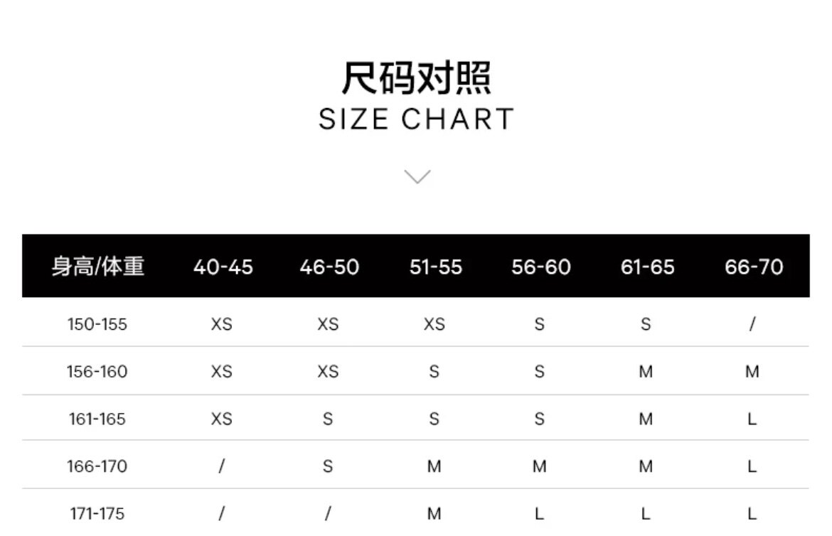
Task: Click the 166-170 height row label
Action: tap(97, 466)
